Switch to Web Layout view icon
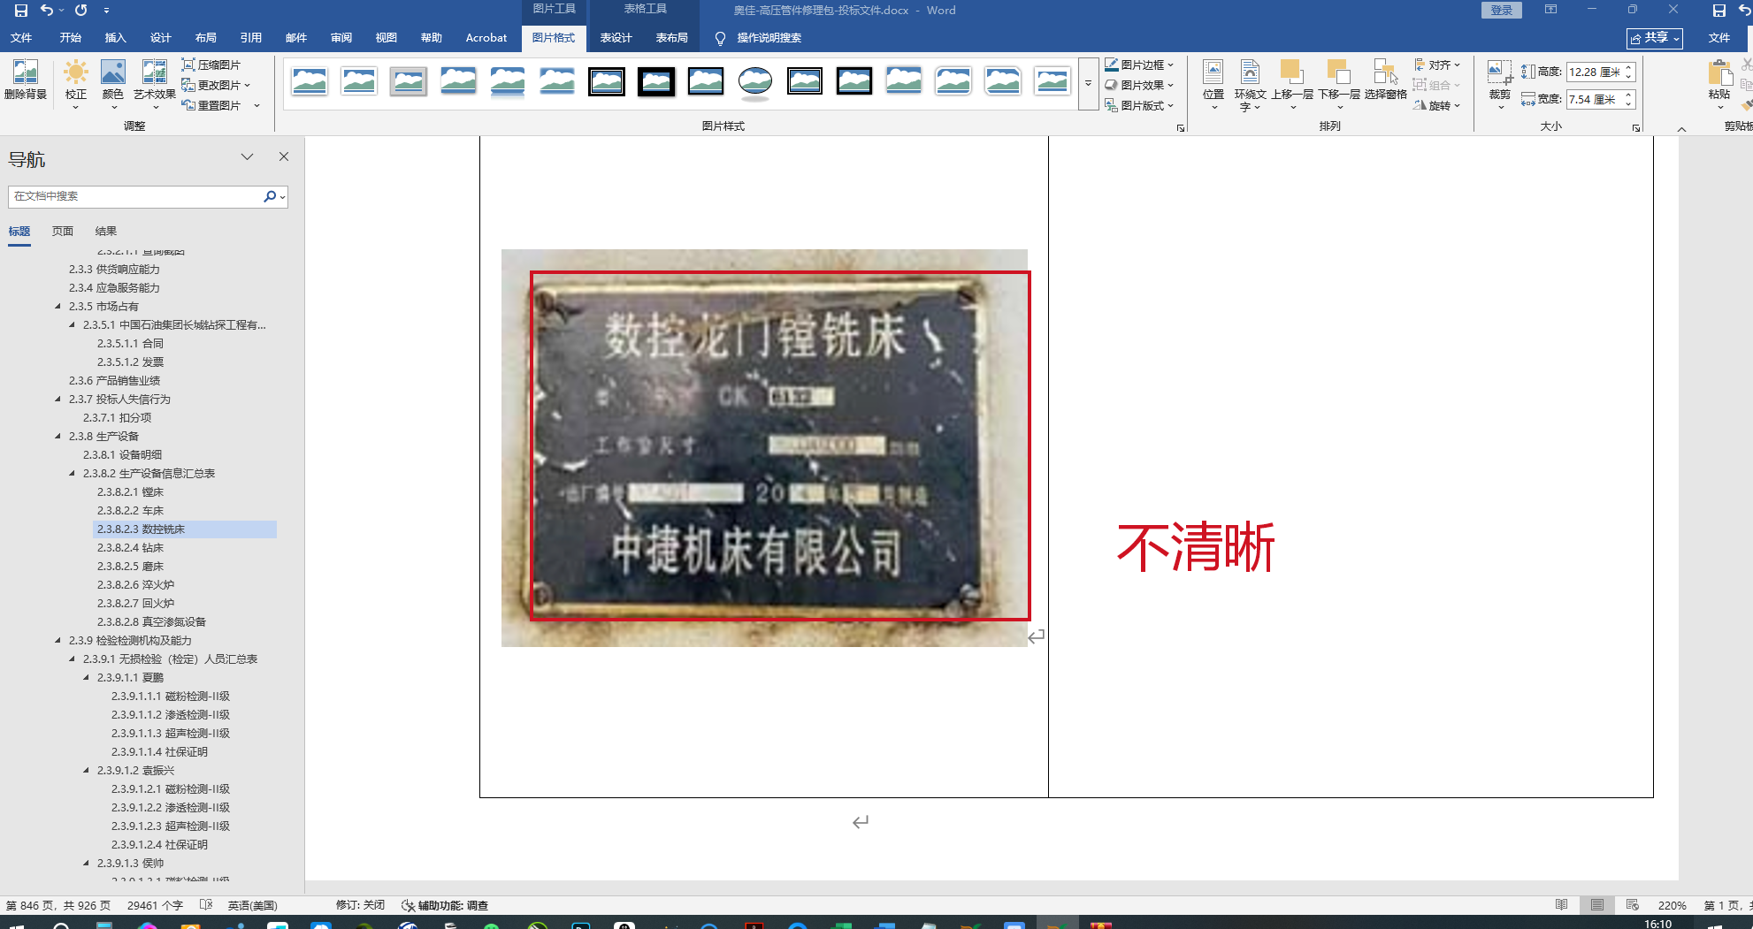 point(1633,905)
